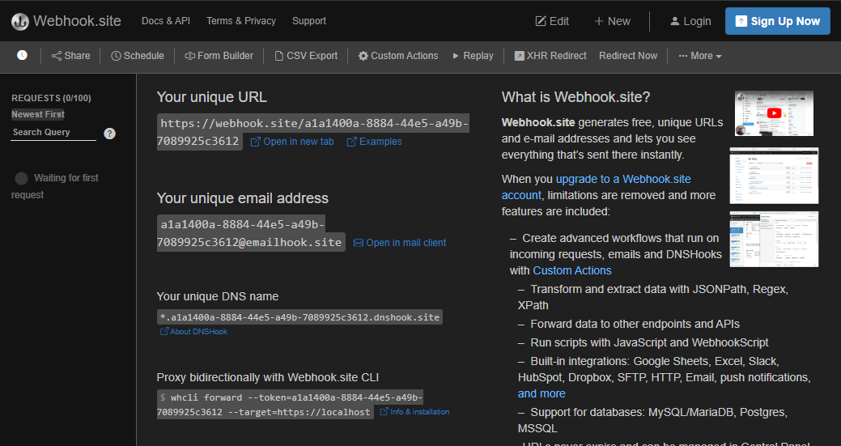Click the mail envelope icon
The image size is (841, 446).
coord(359,243)
